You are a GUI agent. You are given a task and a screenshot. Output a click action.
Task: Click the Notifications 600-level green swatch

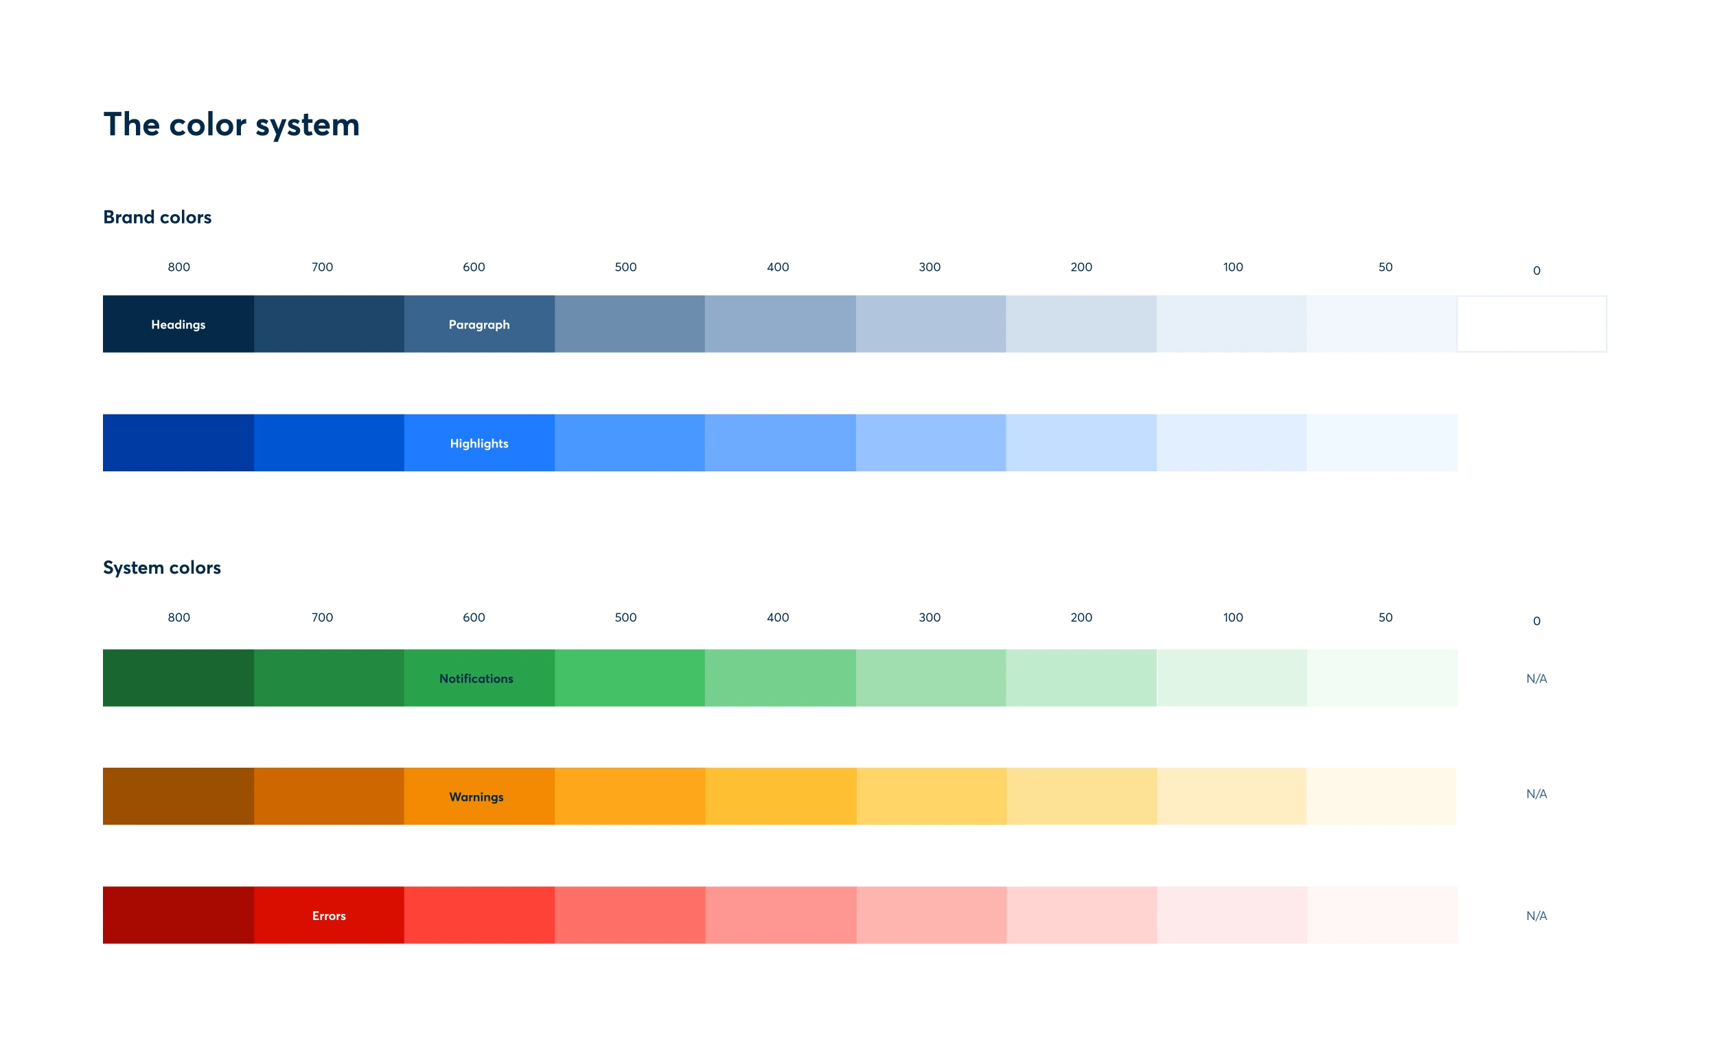(x=473, y=677)
